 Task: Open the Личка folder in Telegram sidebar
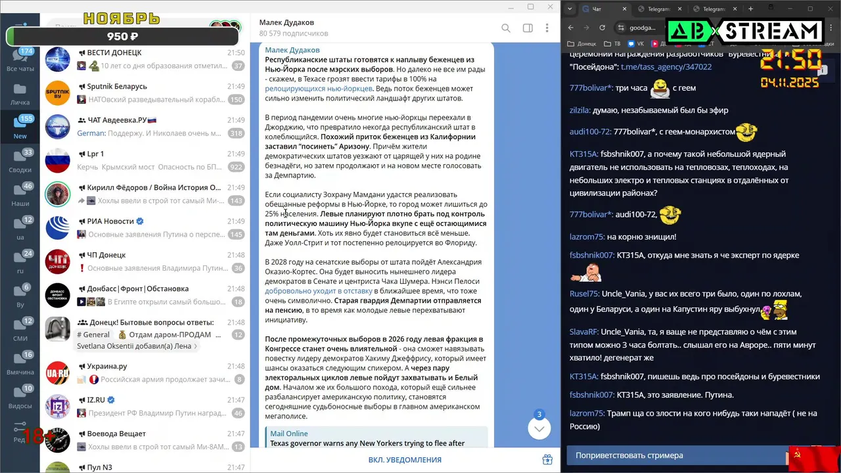pyautogui.click(x=20, y=94)
